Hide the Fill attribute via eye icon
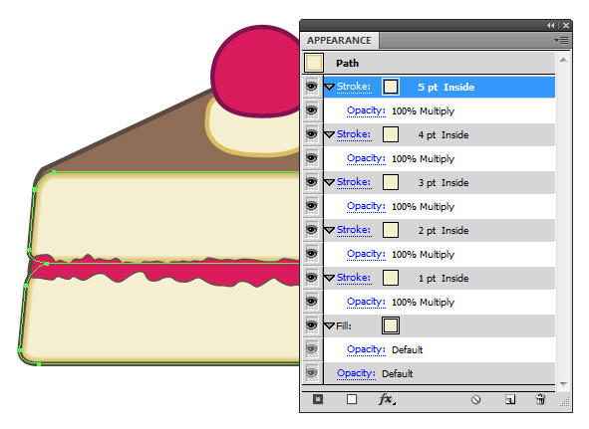The width and height of the screenshot is (589, 429). (311, 325)
